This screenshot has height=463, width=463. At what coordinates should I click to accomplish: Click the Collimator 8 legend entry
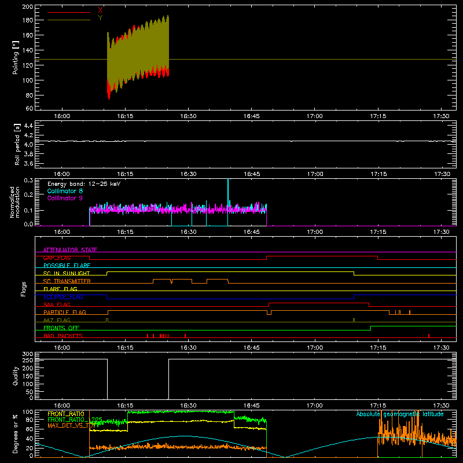[65, 191]
